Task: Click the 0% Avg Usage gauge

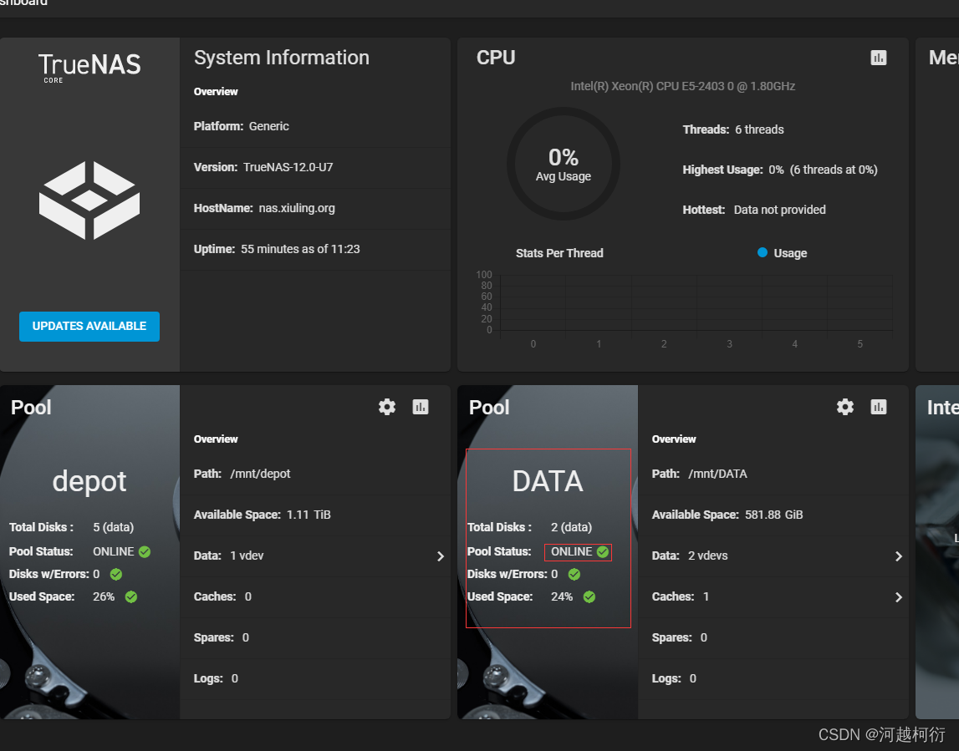Action: pos(564,164)
